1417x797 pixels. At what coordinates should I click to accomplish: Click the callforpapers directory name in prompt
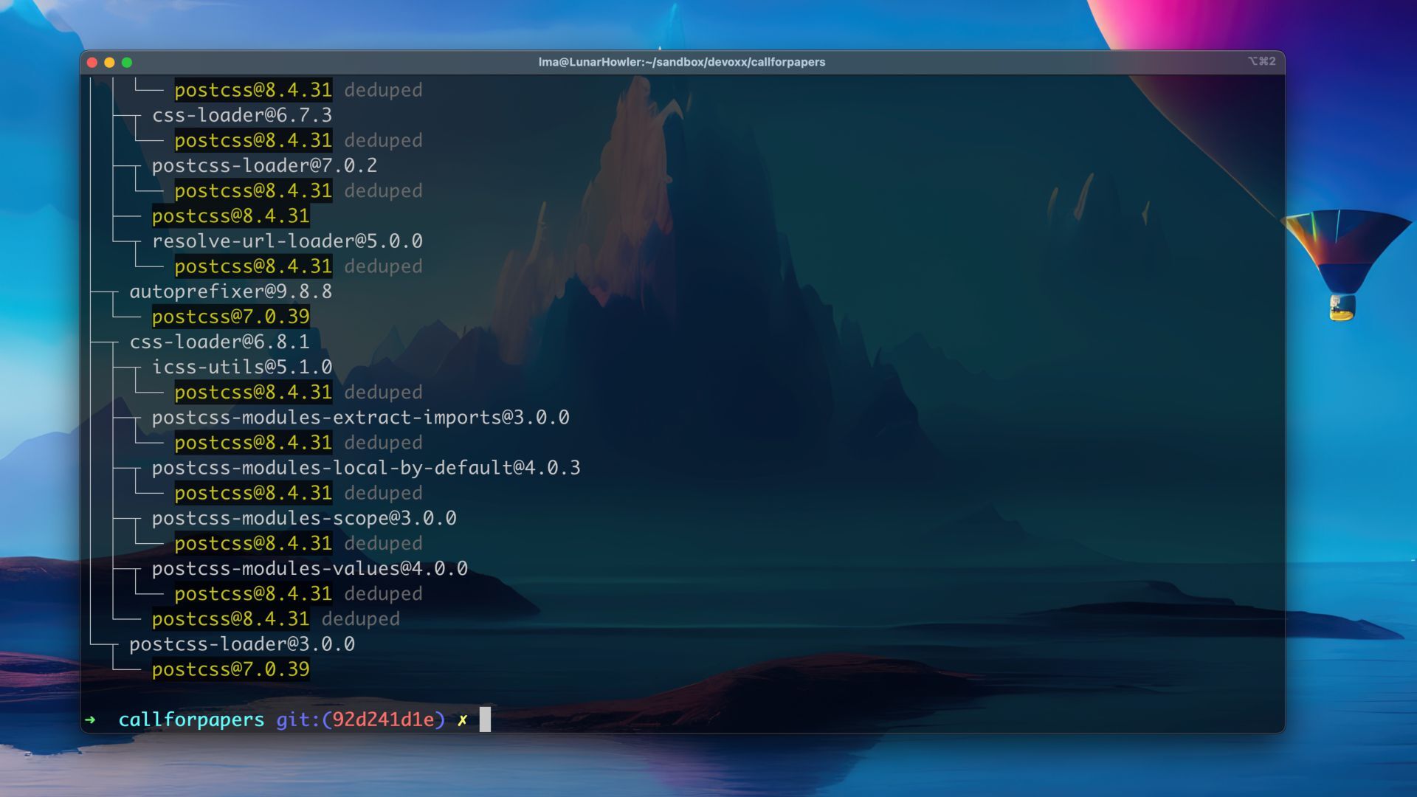(191, 720)
